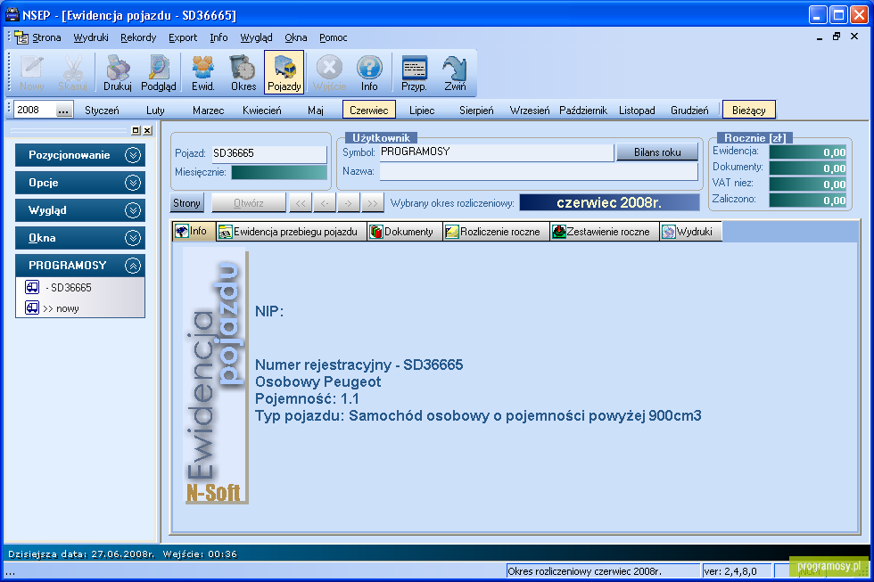Screen dimensions: 874x582
Task: Select month Kwiecień
Action: click(262, 110)
